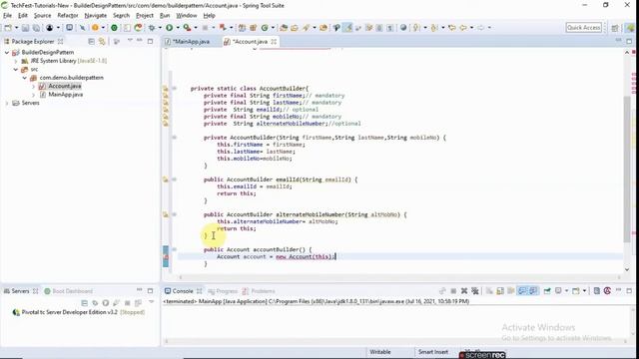Viewport: 639px width, 359px height.
Task: Click the green Run button in toolbar
Action: 169,28
